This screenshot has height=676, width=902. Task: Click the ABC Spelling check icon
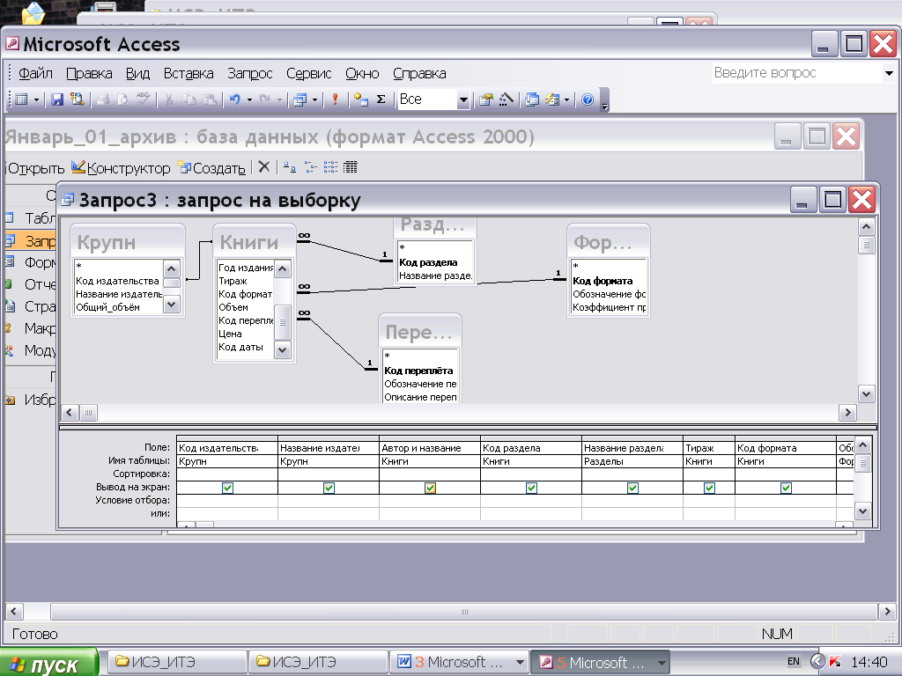pyautogui.click(x=143, y=99)
